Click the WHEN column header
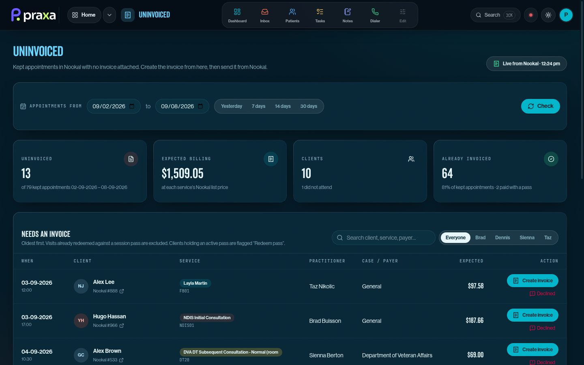584x365 pixels. [27, 261]
